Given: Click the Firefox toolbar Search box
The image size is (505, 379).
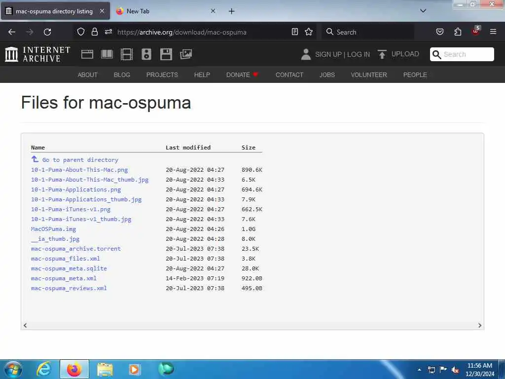Looking at the screenshot, I should 368,32.
